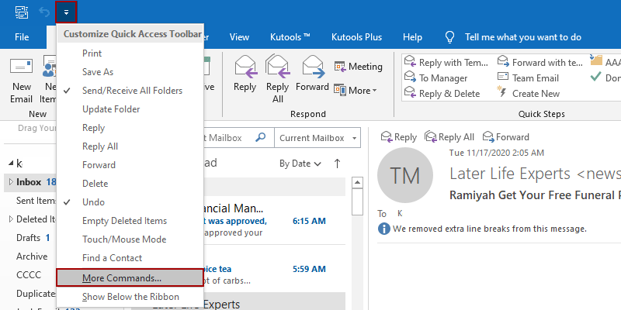Click the Reply All ribbon button
Viewport: 621px width, 310px height.
(x=278, y=79)
